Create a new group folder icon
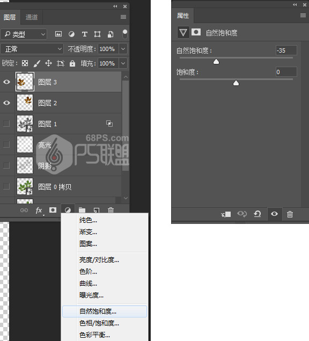The height and width of the screenshot is (341, 309). click(82, 210)
